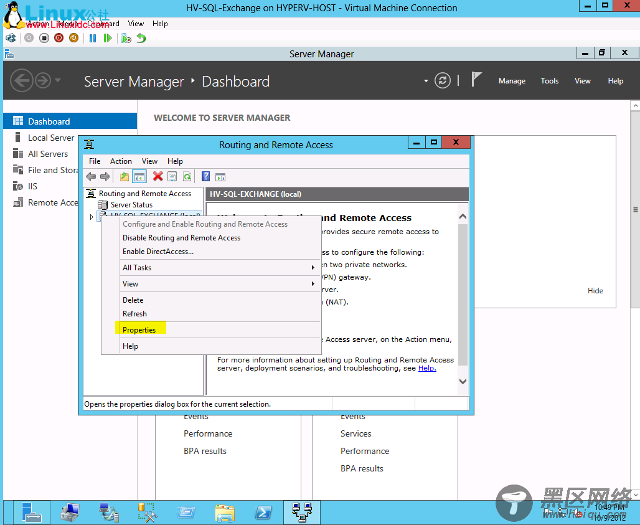Click the red Shut Down VM icon
Viewport: 640px width, 525px height.
pos(59,39)
